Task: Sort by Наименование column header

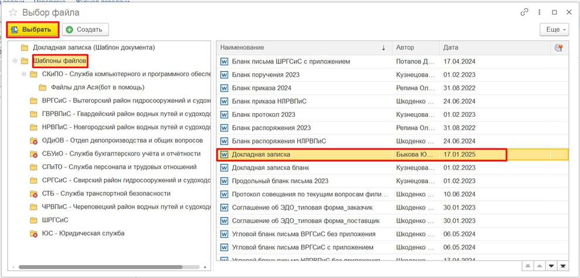Action: point(304,48)
